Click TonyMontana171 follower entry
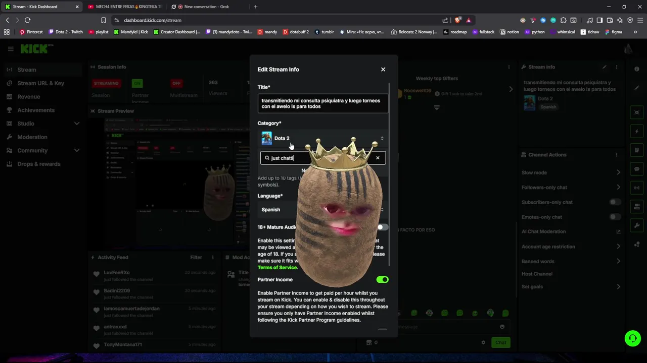Viewport: 647px width, 363px height. click(154, 345)
